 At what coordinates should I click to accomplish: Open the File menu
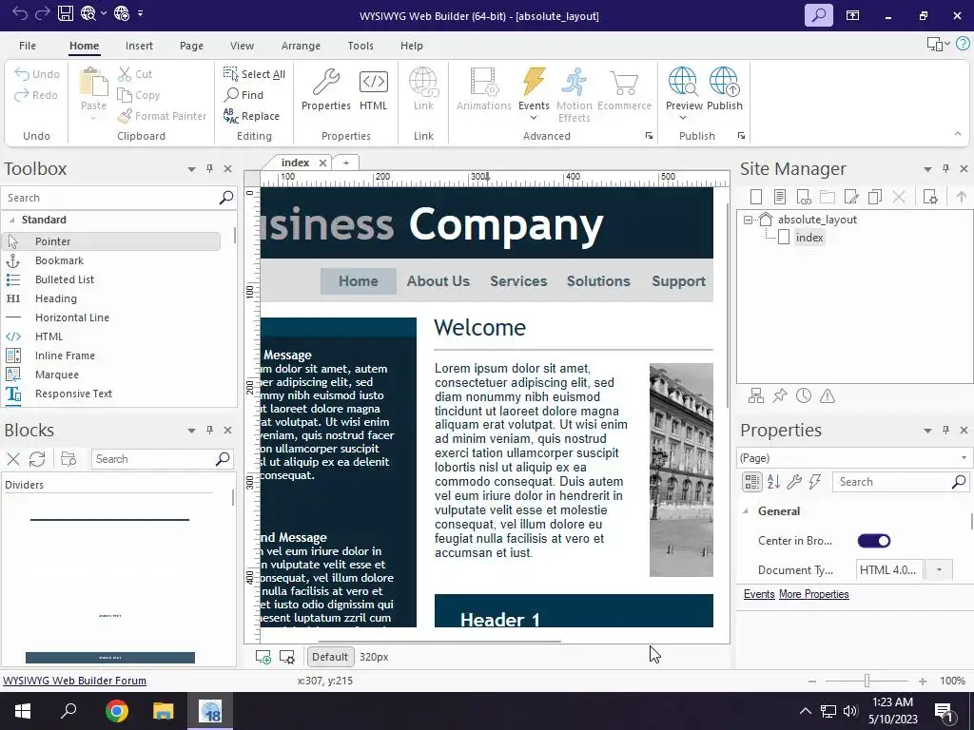click(28, 46)
